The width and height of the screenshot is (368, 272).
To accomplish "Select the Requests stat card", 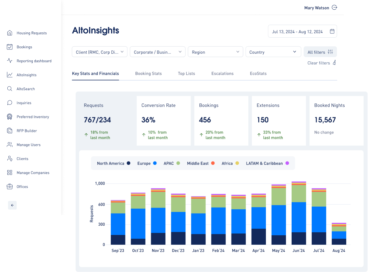I will click(x=106, y=120).
